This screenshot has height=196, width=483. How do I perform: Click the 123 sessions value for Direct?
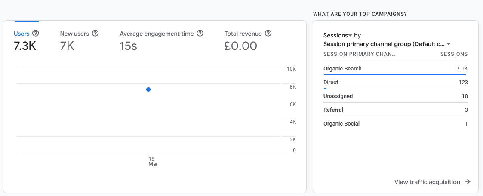coord(463,83)
